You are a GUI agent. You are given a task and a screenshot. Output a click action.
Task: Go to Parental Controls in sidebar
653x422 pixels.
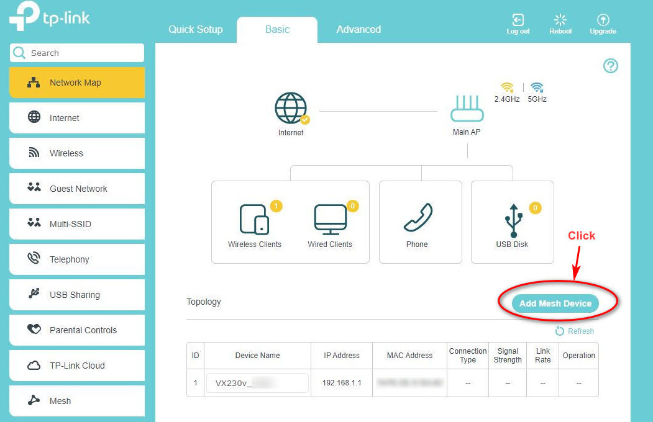tap(77, 330)
